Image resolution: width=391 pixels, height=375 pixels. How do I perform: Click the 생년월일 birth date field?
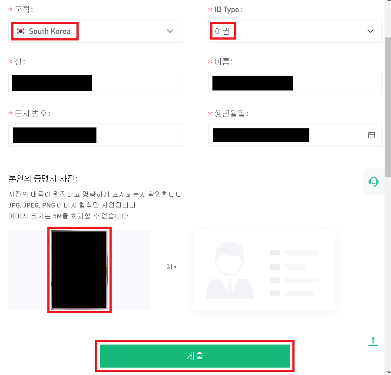click(295, 135)
